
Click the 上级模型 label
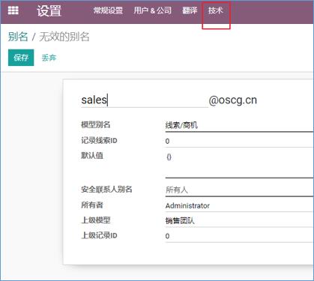click(96, 220)
